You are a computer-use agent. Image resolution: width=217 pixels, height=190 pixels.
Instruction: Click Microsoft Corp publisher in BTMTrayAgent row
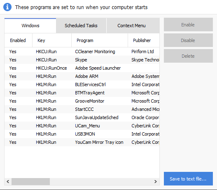pos(145,93)
